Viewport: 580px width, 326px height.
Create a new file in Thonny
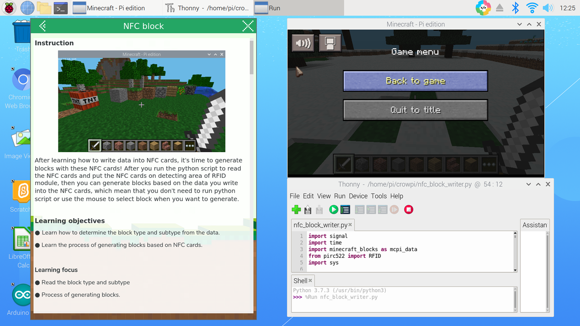296,209
